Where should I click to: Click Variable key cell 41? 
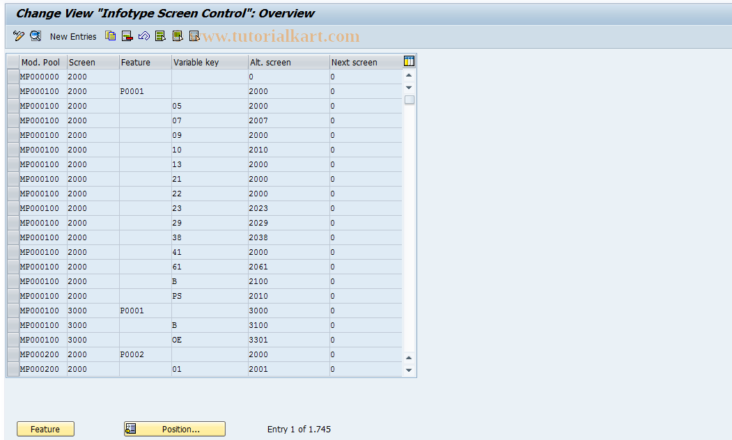pos(210,252)
